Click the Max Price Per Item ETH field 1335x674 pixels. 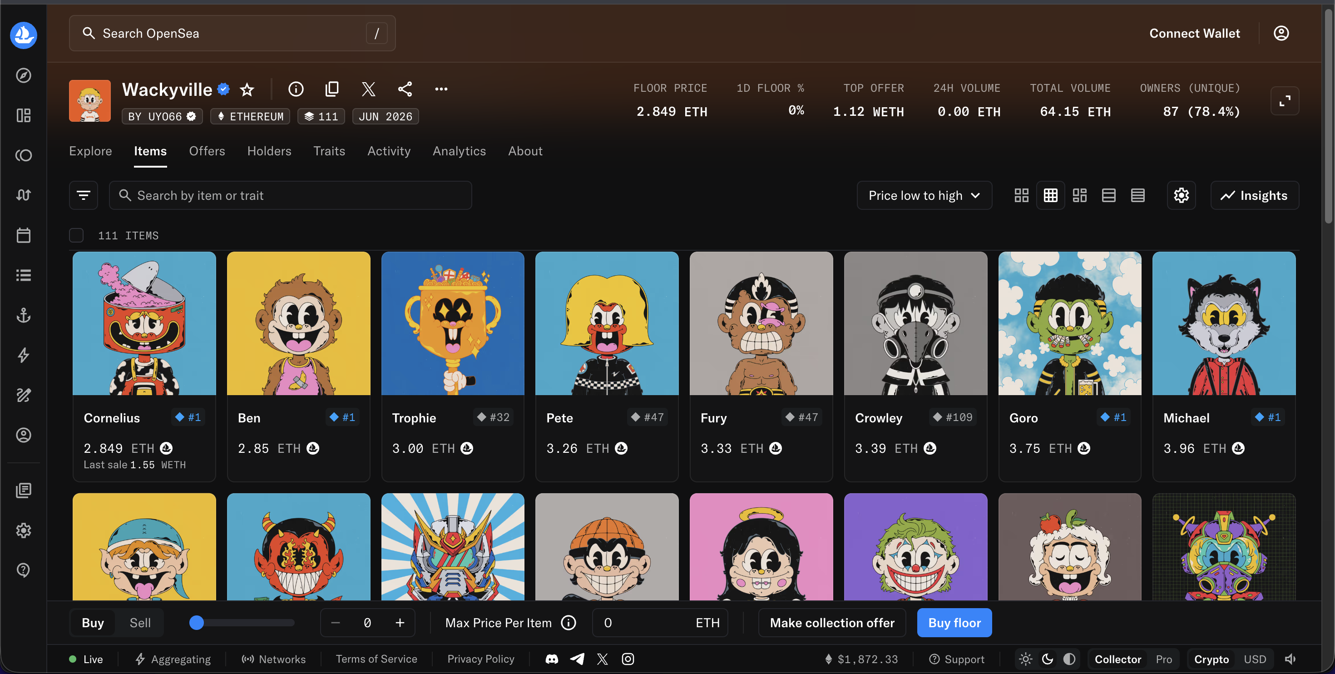660,623
